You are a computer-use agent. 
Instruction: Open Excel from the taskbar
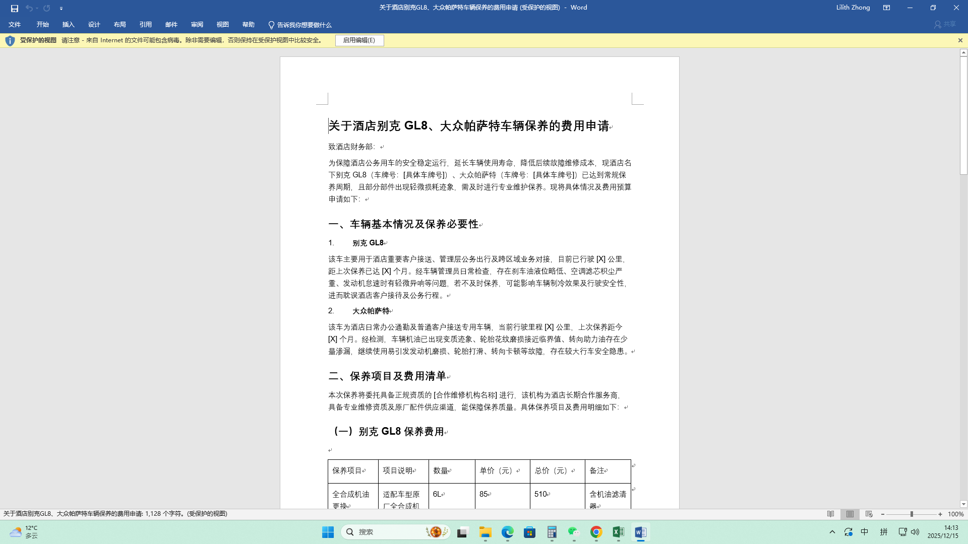pyautogui.click(x=618, y=532)
